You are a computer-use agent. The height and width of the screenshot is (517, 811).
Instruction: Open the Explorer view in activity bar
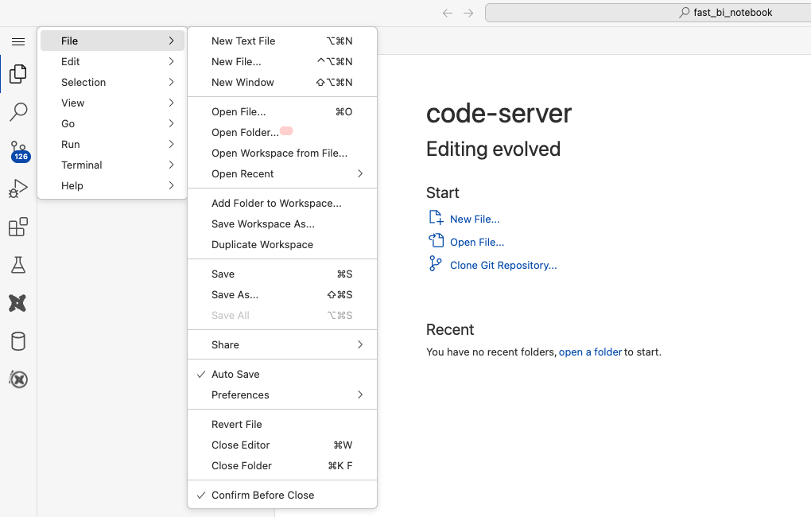pyautogui.click(x=18, y=74)
